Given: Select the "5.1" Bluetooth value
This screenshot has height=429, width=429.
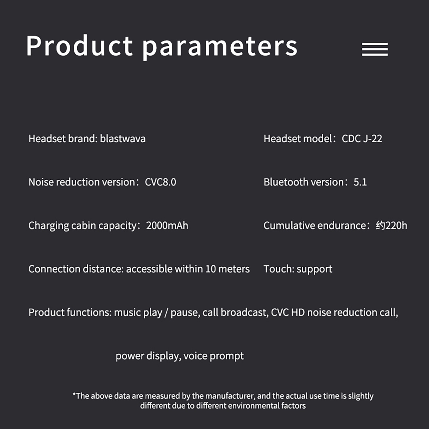Looking at the screenshot, I should click(360, 182).
